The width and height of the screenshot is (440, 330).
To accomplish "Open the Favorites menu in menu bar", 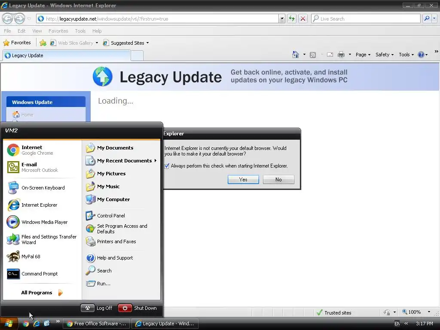I will [x=58, y=31].
